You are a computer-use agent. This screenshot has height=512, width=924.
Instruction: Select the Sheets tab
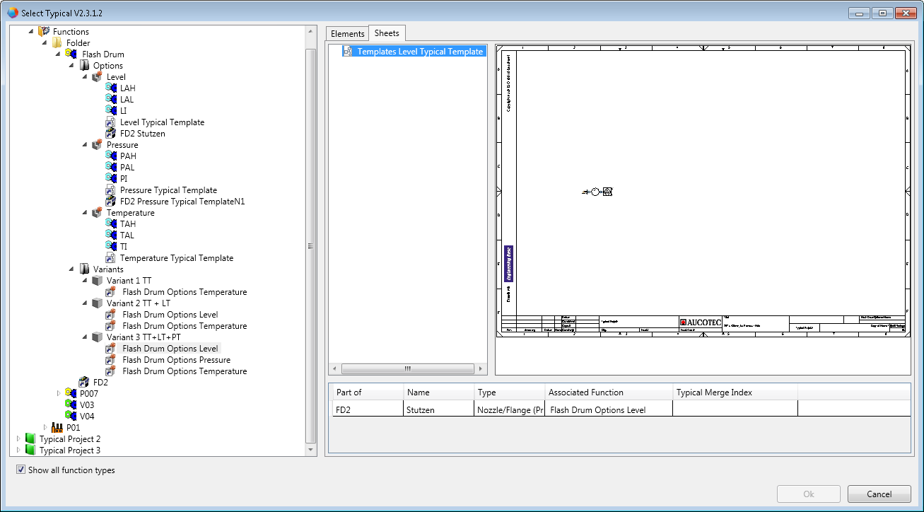point(387,33)
